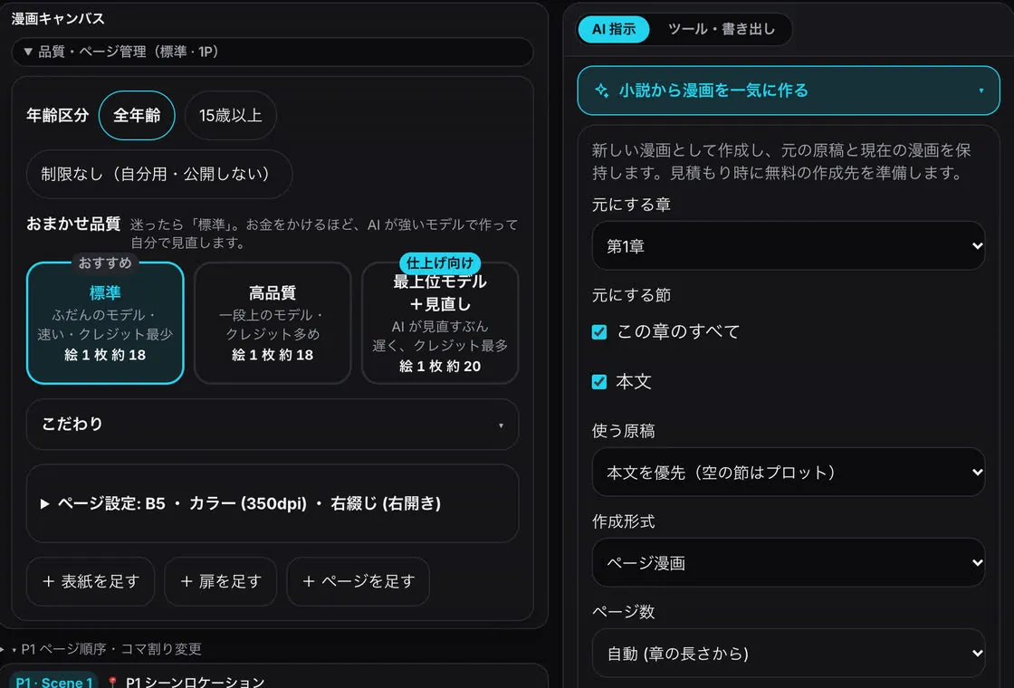
Task: Click the おまかせ品質 heading
Action: pyautogui.click(x=73, y=224)
